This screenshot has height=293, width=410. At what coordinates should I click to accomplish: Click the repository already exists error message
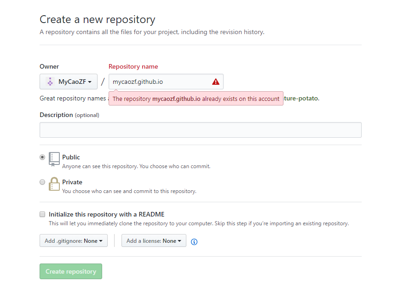196,99
